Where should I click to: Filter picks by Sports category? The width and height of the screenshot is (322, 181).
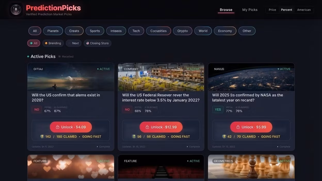click(x=95, y=31)
